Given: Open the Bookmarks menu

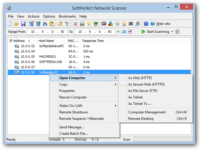Looking at the screenshot, I should (67, 16).
